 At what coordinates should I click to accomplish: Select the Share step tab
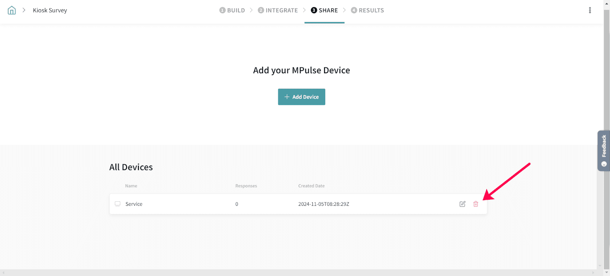pyautogui.click(x=324, y=10)
